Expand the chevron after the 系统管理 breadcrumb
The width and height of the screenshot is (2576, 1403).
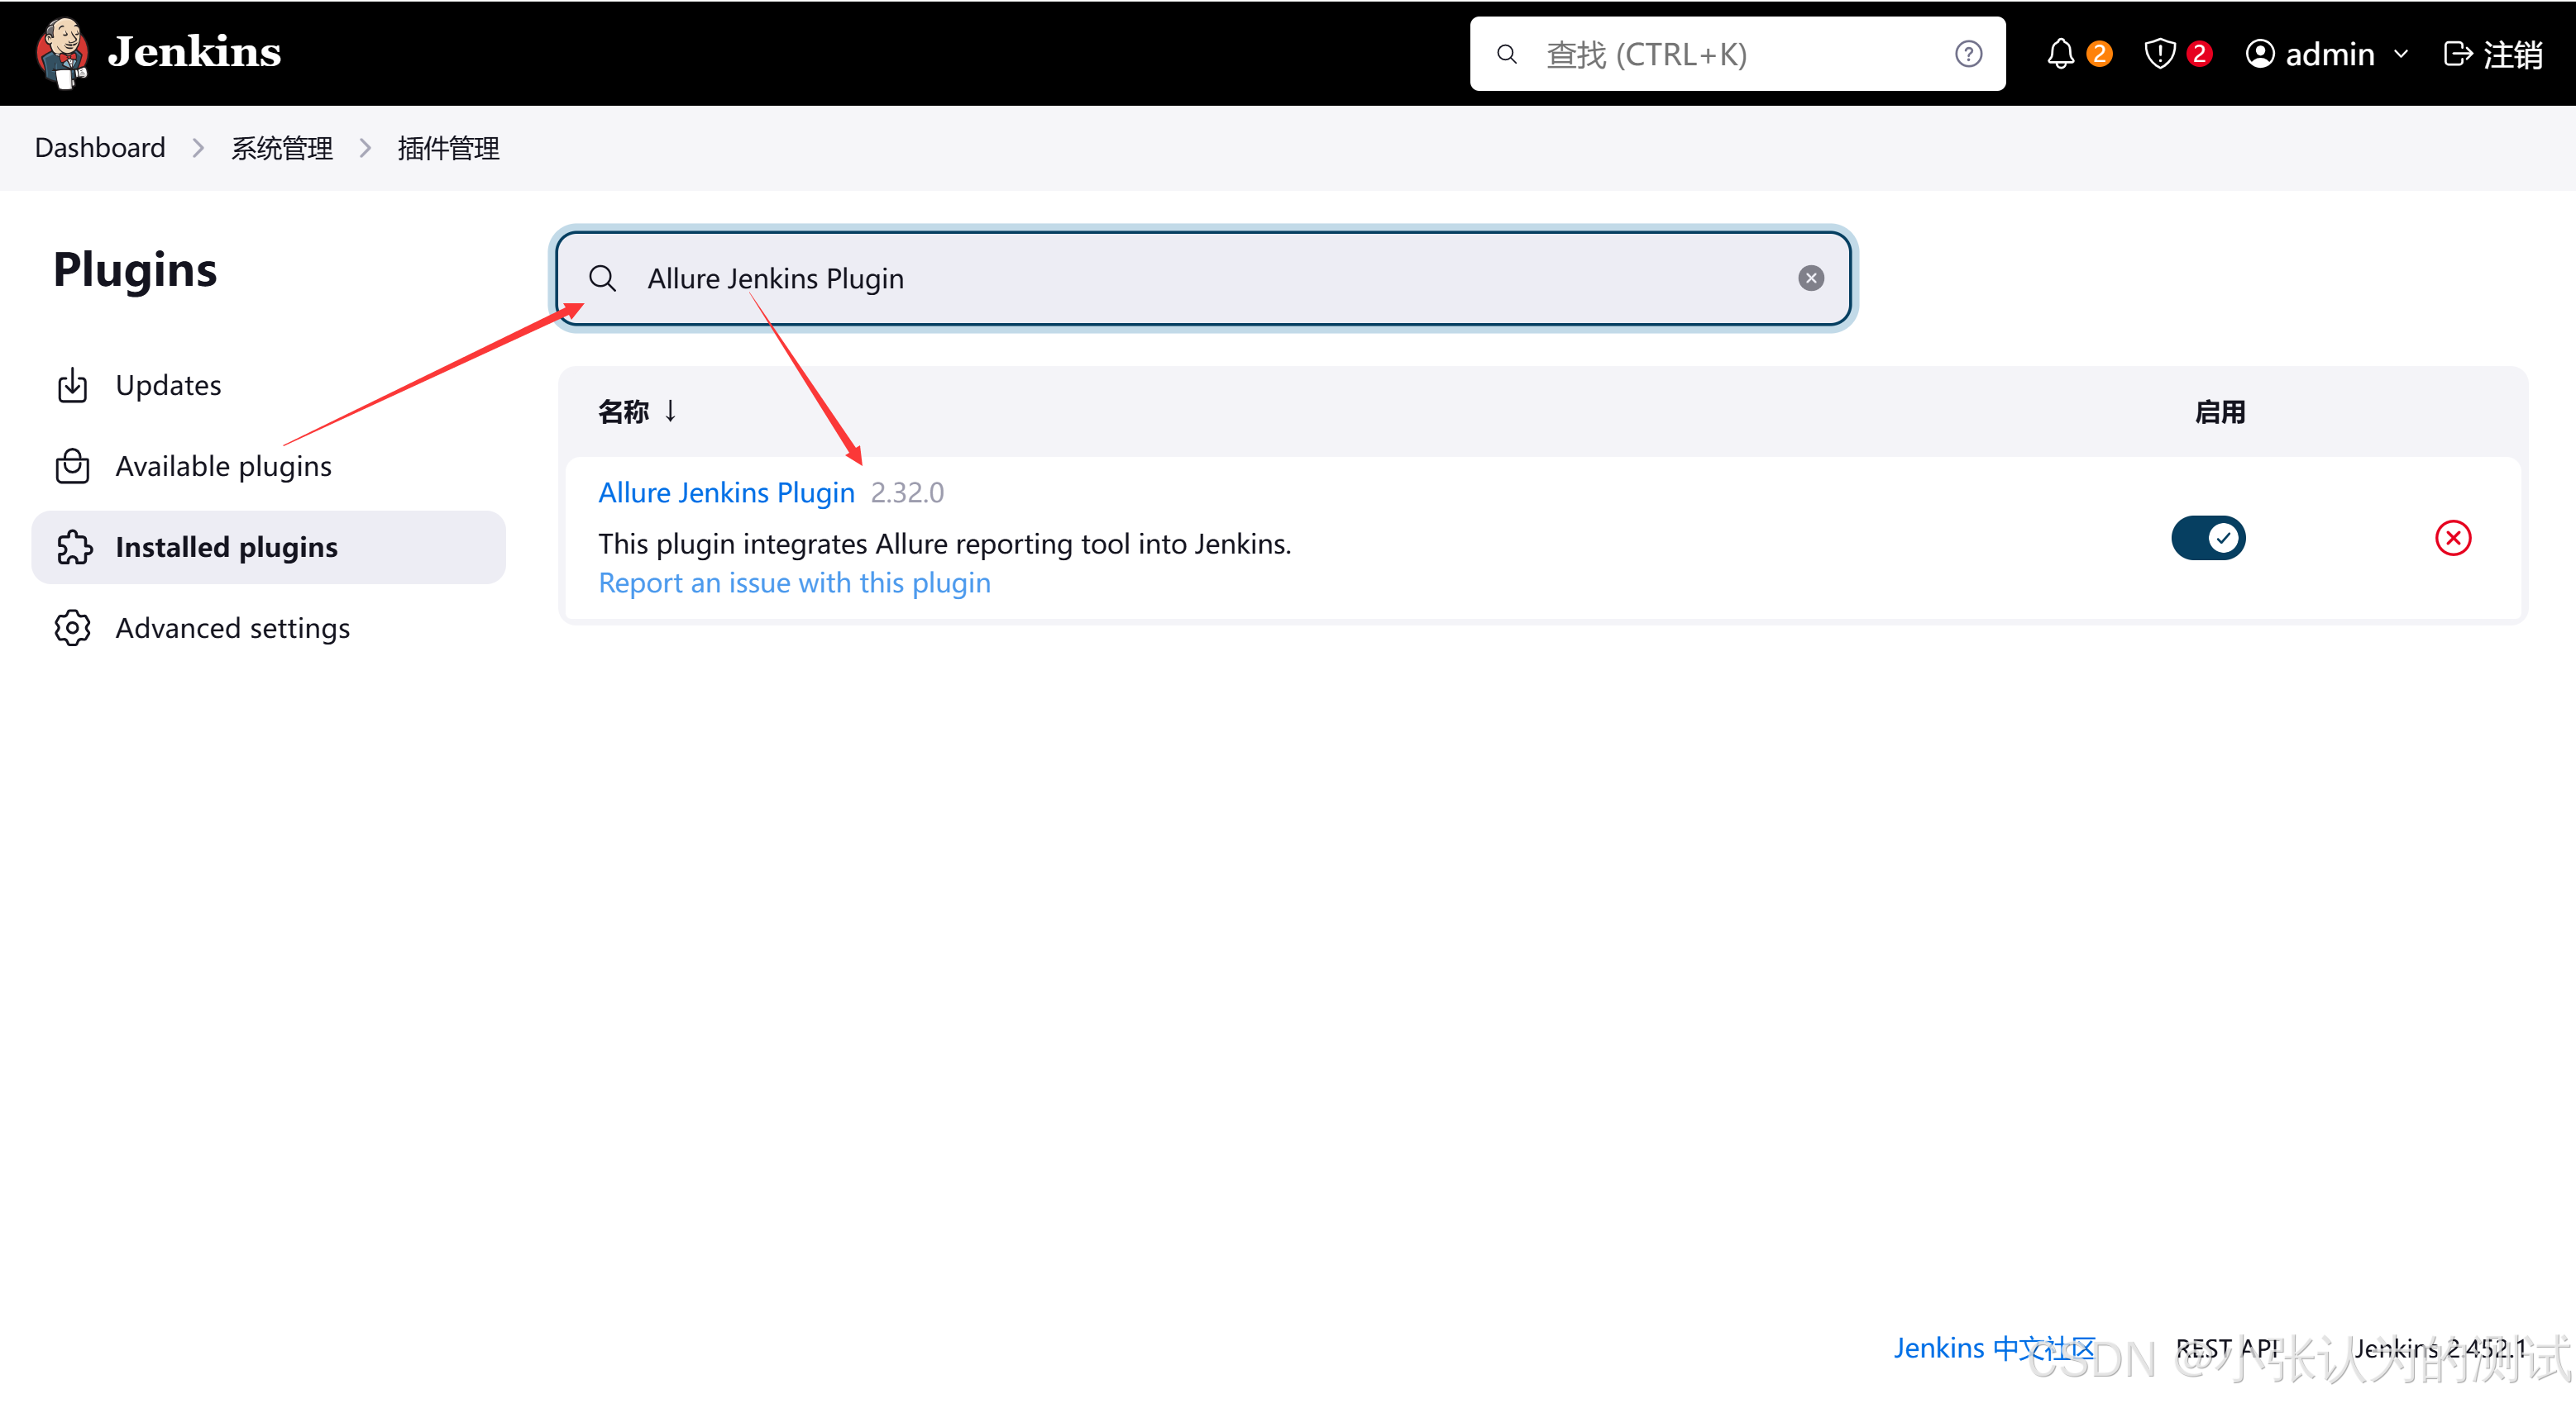pyautogui.click(x=365, y=148)
